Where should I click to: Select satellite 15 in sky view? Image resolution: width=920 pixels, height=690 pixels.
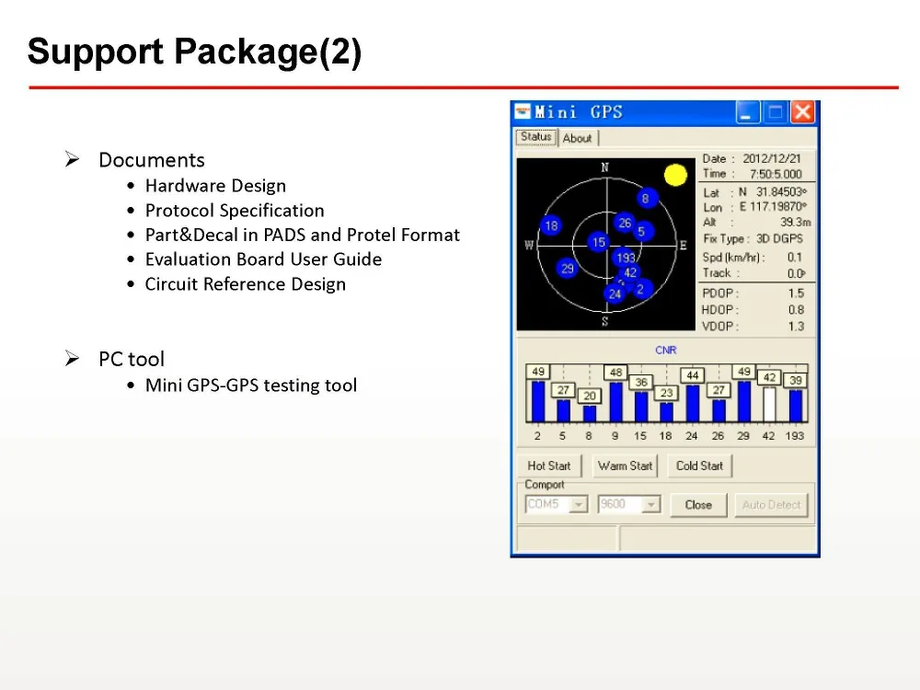[599, 242]
